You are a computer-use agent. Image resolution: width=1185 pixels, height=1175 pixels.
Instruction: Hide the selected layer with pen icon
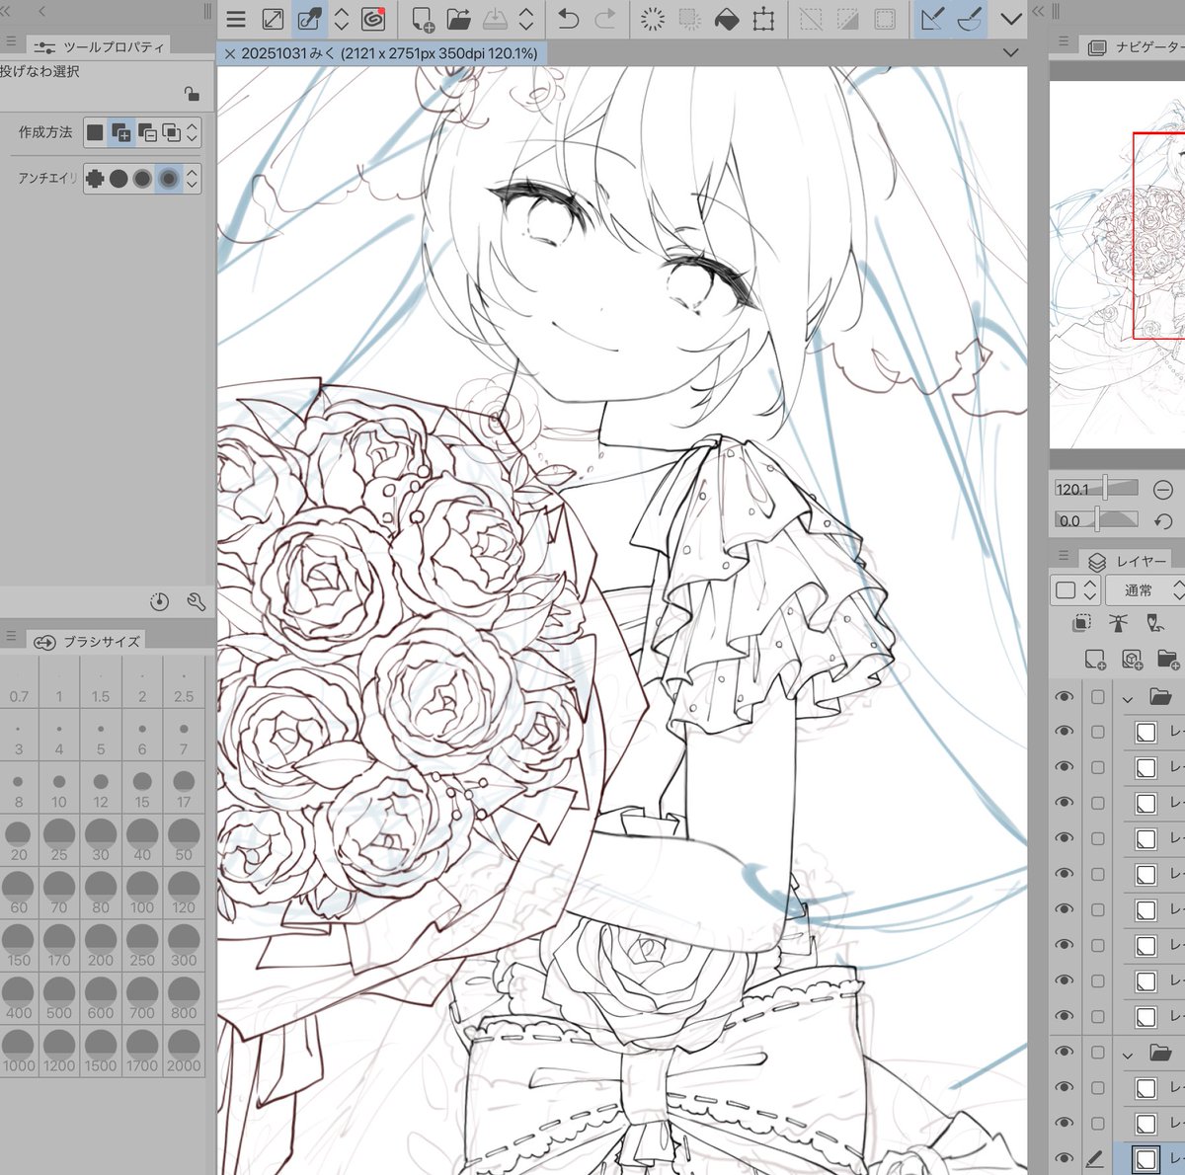pyautogui.click(x=1064, y=1158)
